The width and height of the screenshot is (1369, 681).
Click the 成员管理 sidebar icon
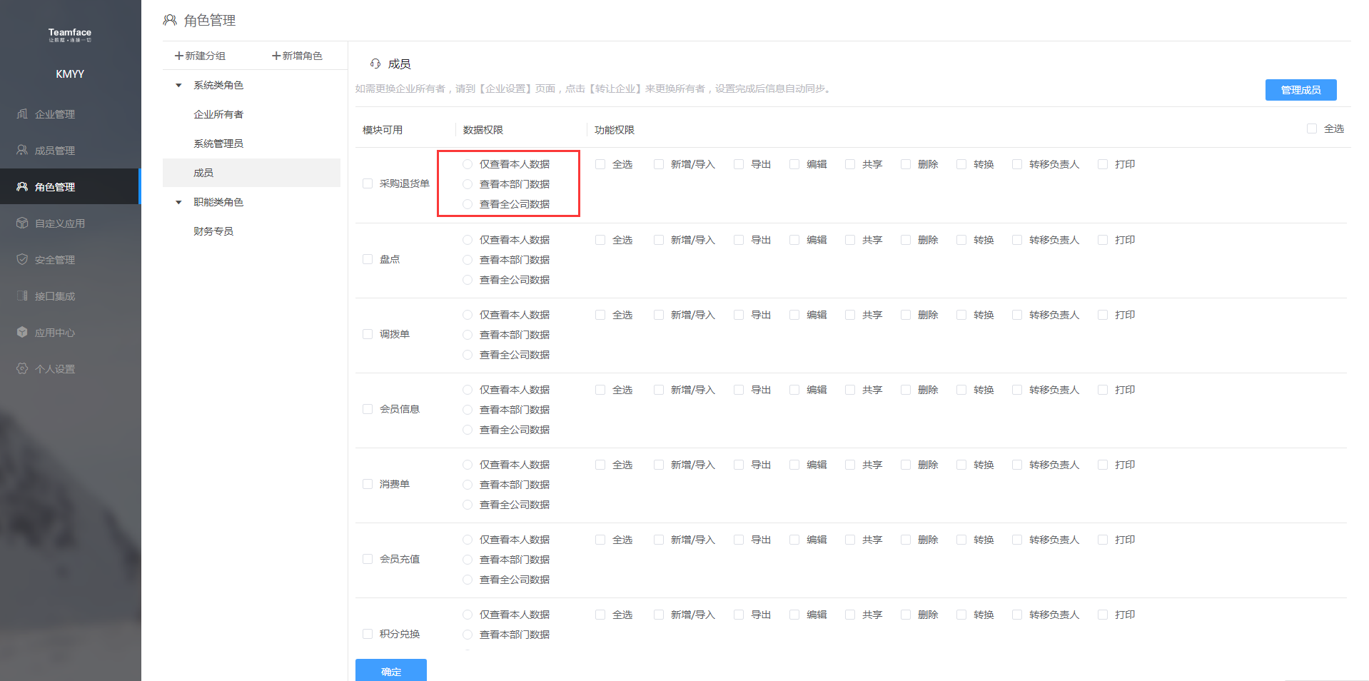click(22, 151)
